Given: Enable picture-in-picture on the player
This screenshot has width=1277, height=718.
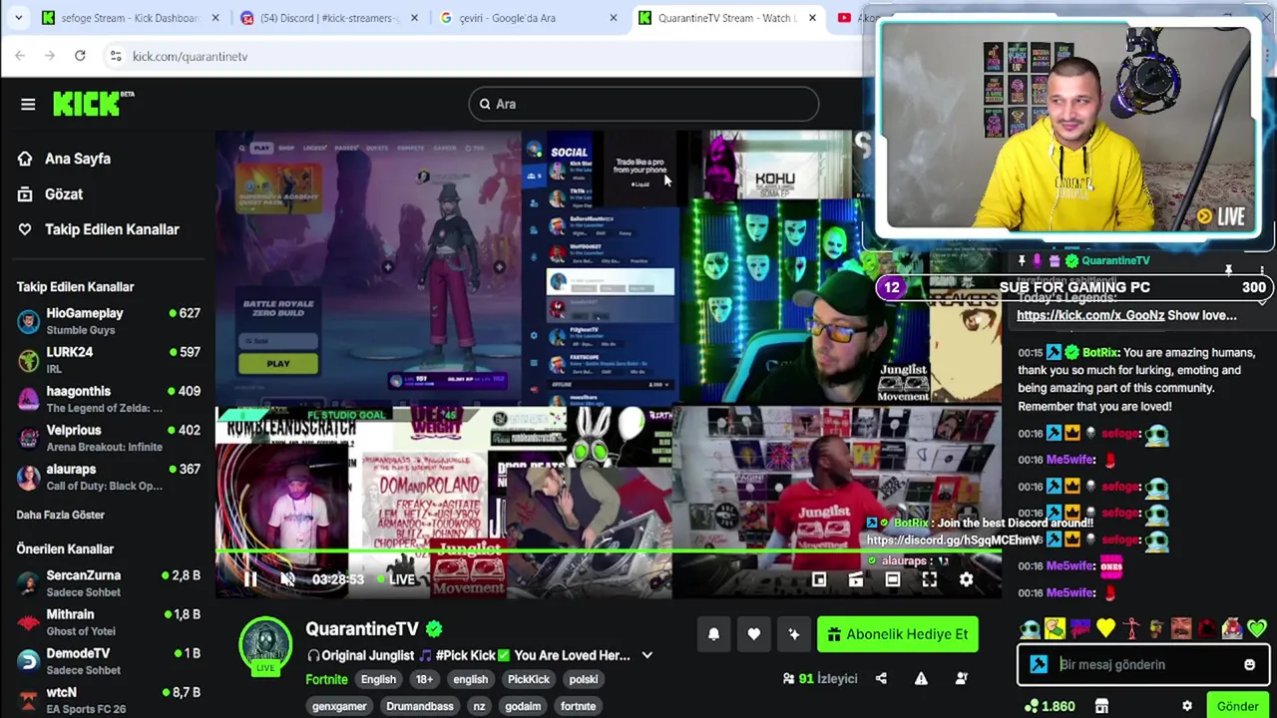Looking at the screenshot, I should [819, 579].
